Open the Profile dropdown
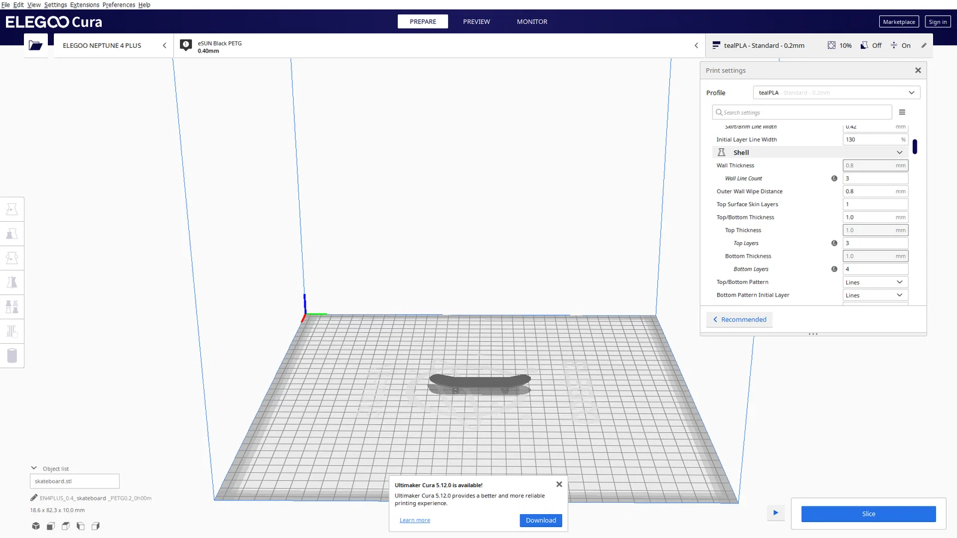The width and height of the screenshot is (957, 538). [836, 93]
